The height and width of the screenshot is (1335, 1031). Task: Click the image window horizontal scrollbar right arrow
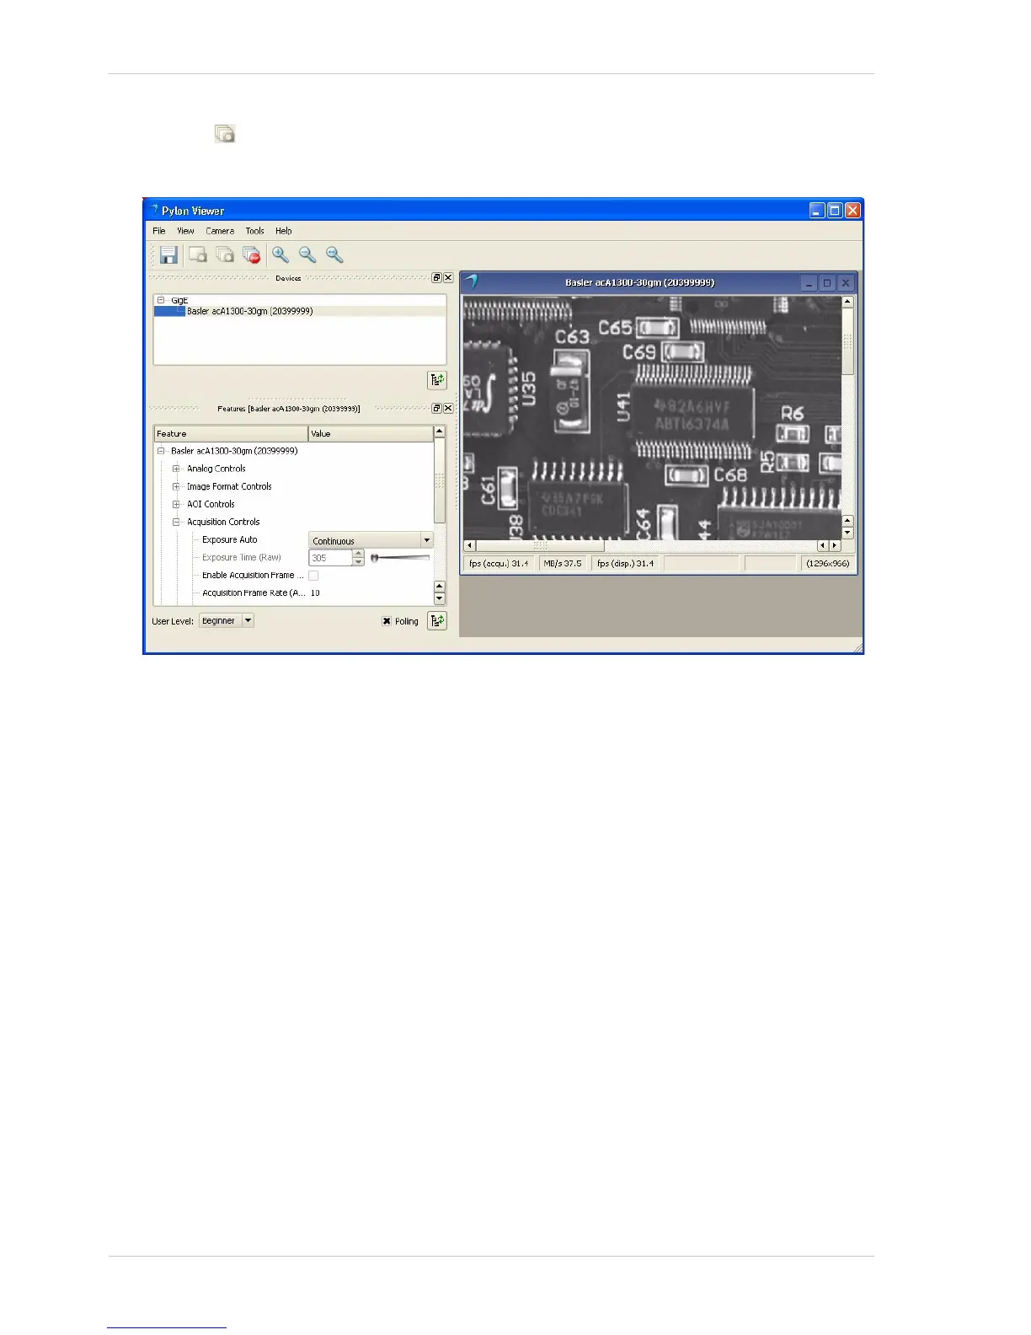tap(835, 545)
